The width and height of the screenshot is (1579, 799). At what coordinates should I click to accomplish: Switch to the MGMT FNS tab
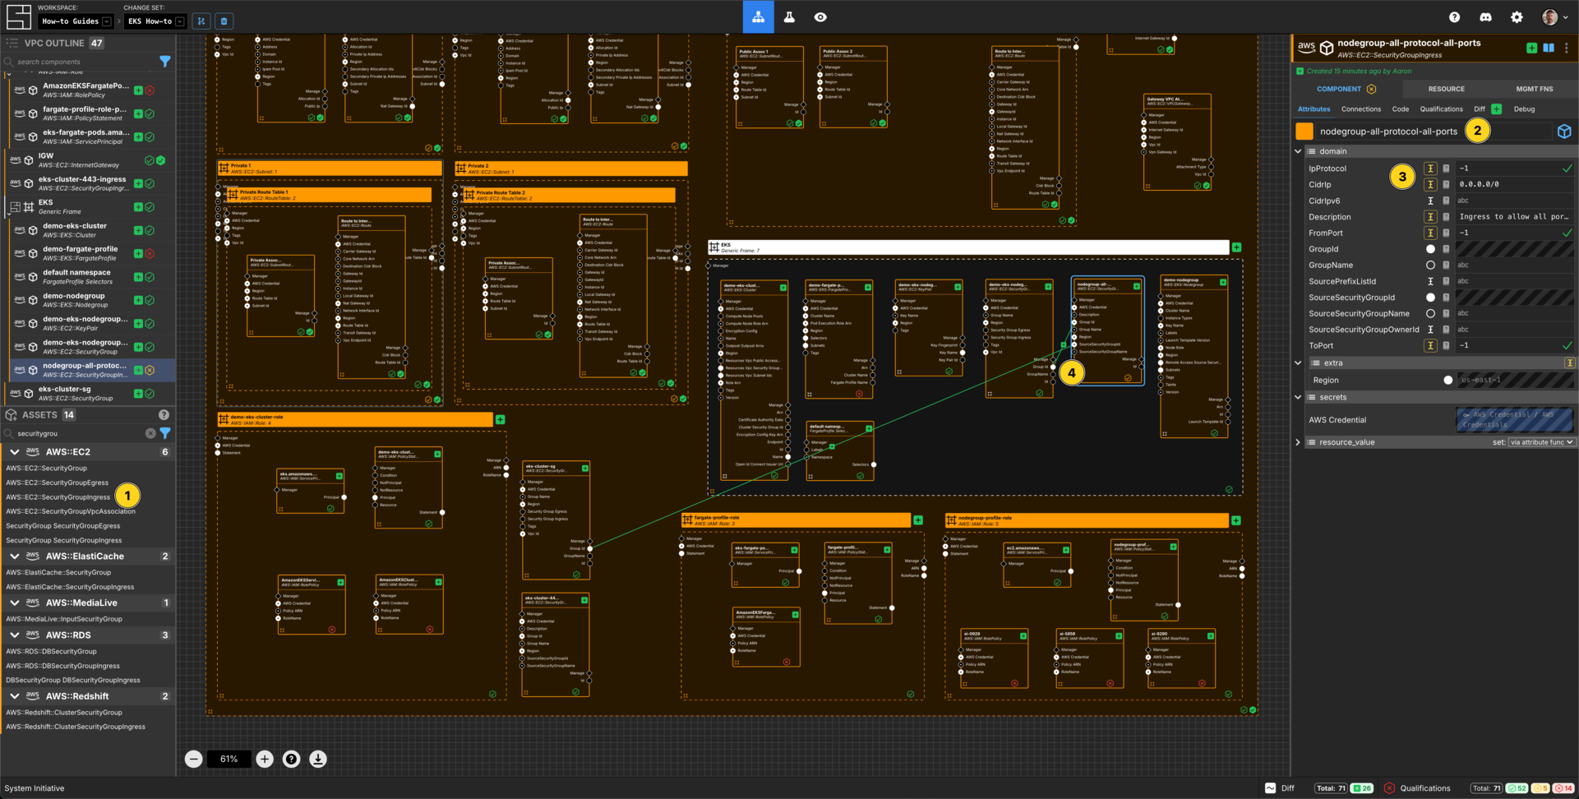(1535, 89)
